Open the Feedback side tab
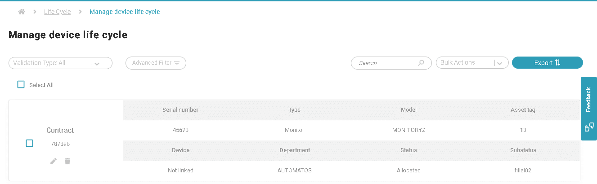The height and width of the screenshot is (184, 597). (x=588, y=100)
